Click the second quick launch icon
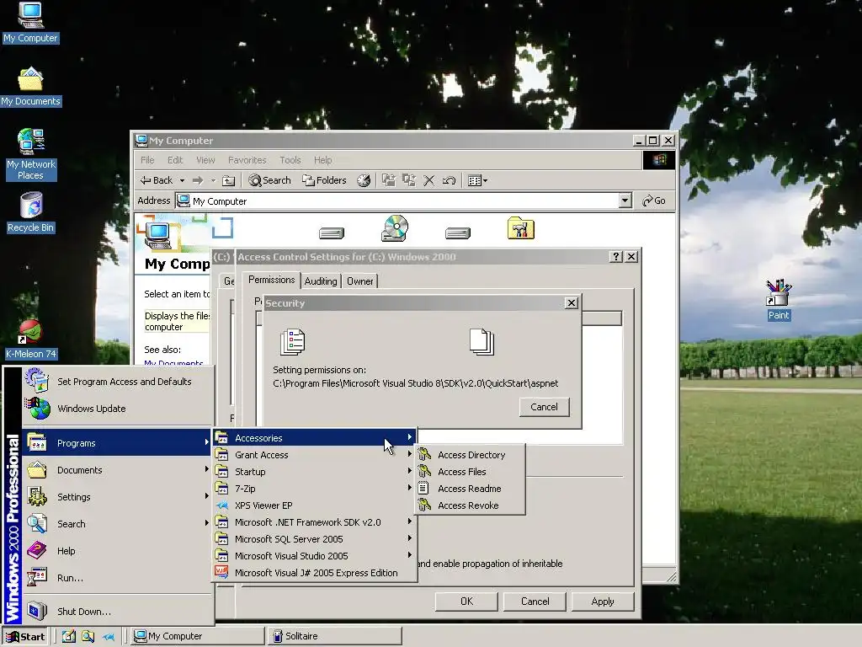The height and width of the screenshot is (647, 862). coord(88,636)
